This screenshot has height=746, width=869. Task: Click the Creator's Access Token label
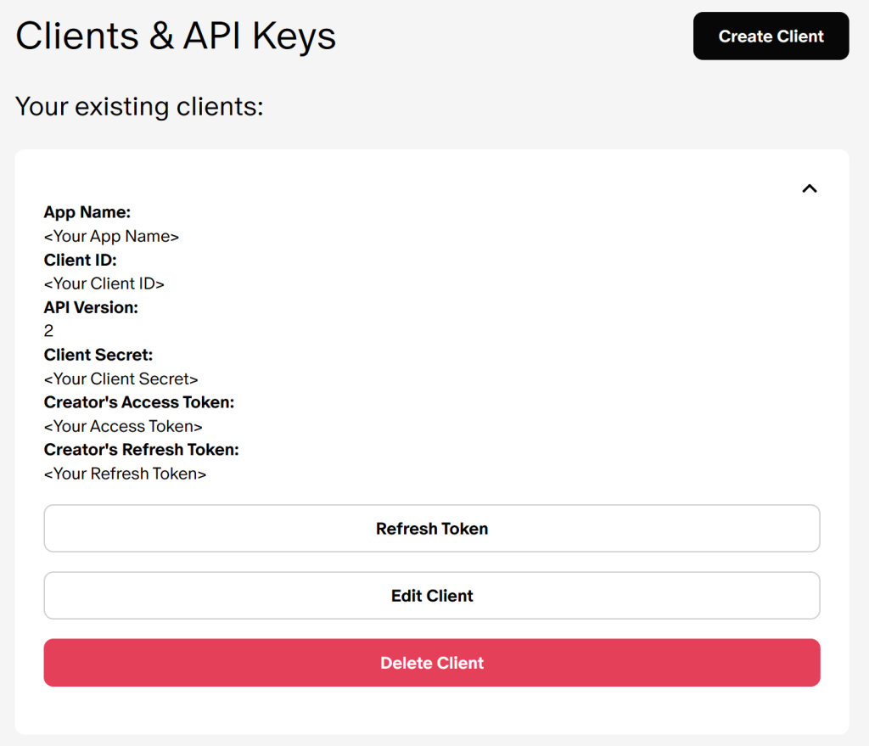139,402
